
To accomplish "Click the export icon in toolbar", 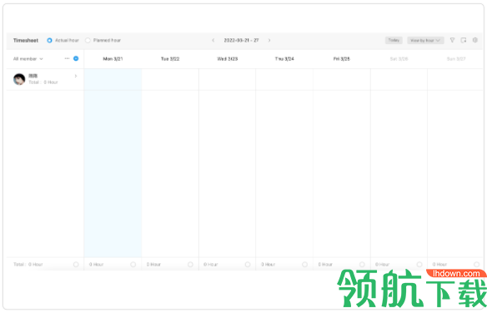I will point(464,40).
